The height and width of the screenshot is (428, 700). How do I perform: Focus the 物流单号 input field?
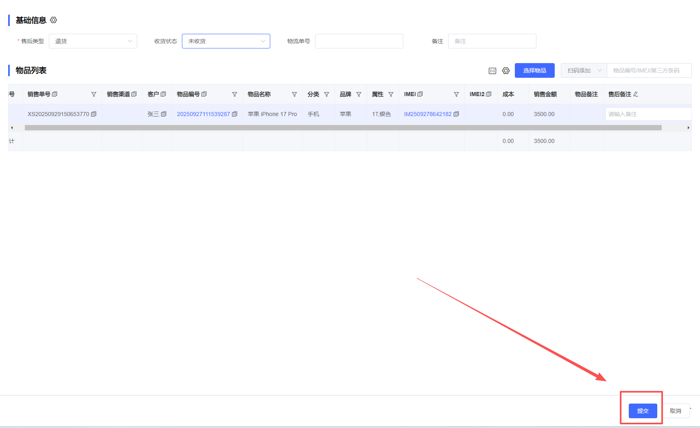pos(359,41)
